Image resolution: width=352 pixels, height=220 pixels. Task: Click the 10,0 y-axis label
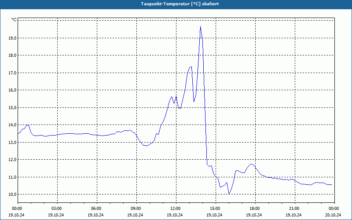(x=13, y=194)
